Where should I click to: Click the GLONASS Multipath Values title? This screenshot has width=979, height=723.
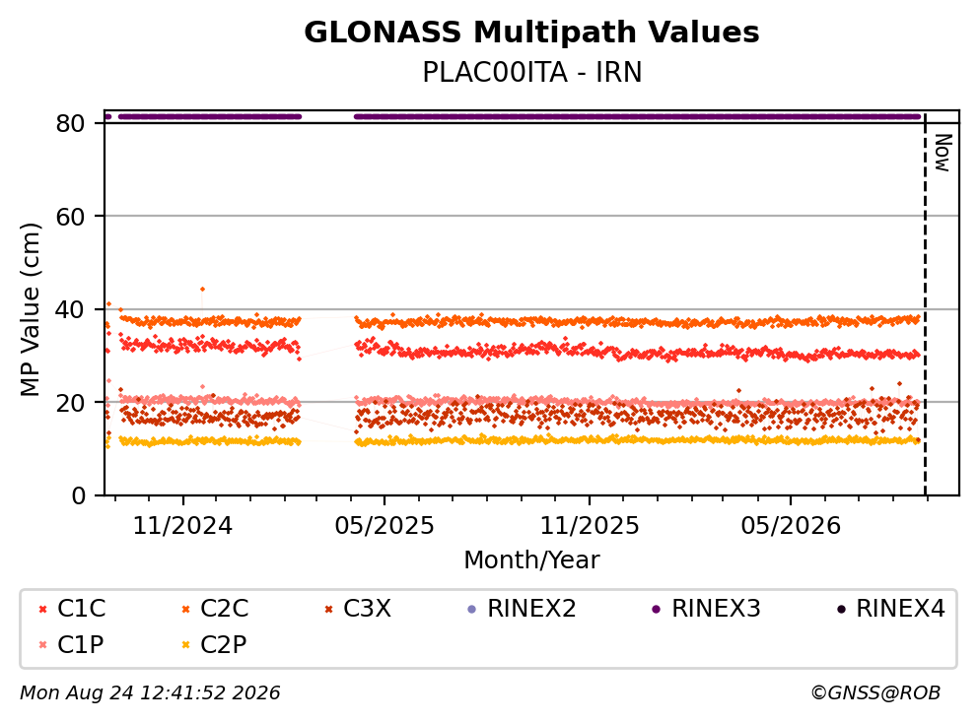coord(531,32)
